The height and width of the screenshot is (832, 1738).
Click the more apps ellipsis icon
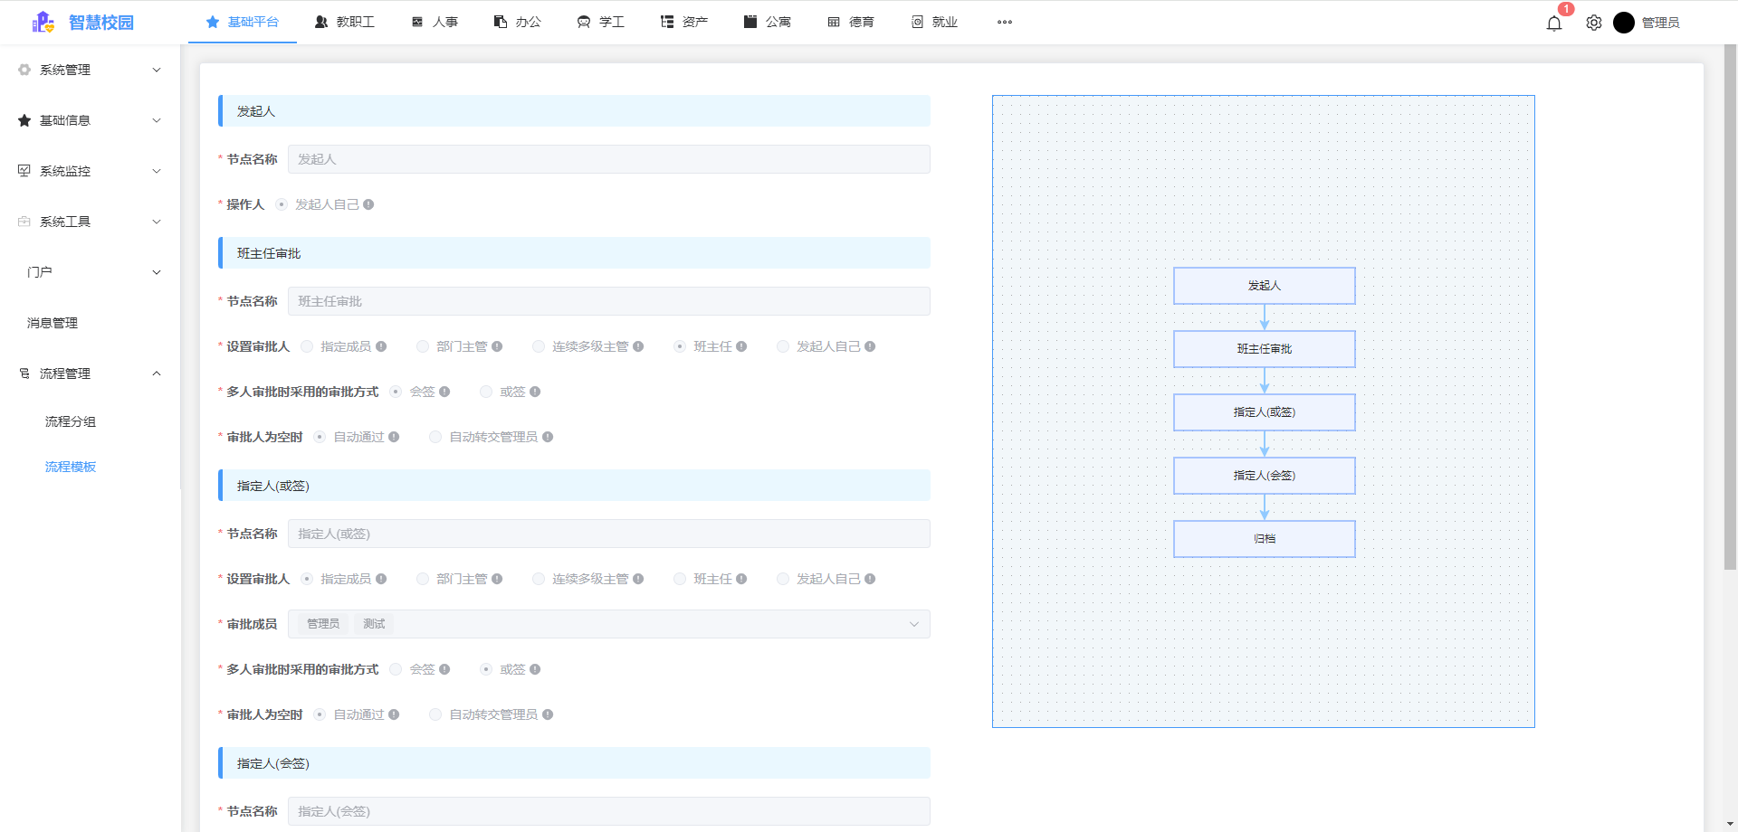coord(1004,22)
